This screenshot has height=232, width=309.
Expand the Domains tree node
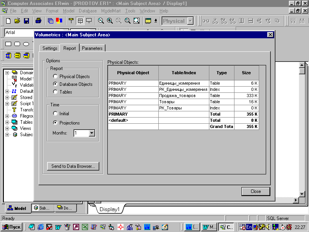click(x=7, y=73)
